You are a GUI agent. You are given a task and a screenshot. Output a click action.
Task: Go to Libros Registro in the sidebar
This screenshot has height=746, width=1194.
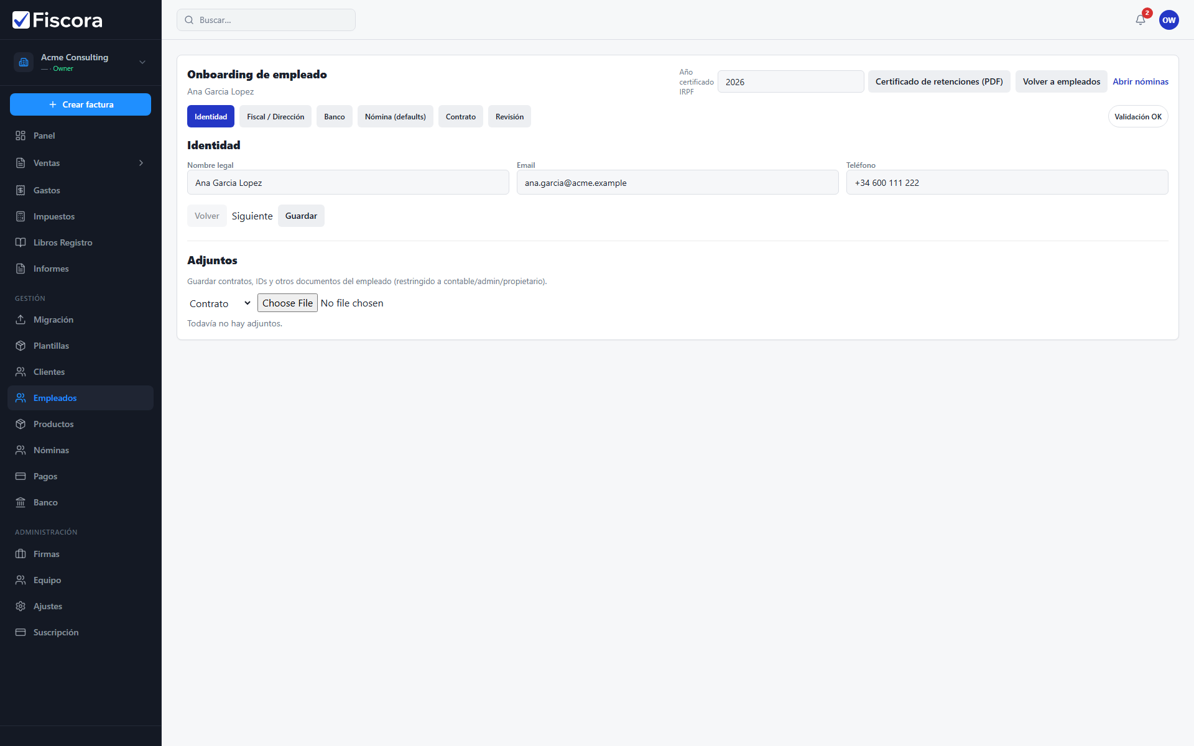click(x=81, y=242)
